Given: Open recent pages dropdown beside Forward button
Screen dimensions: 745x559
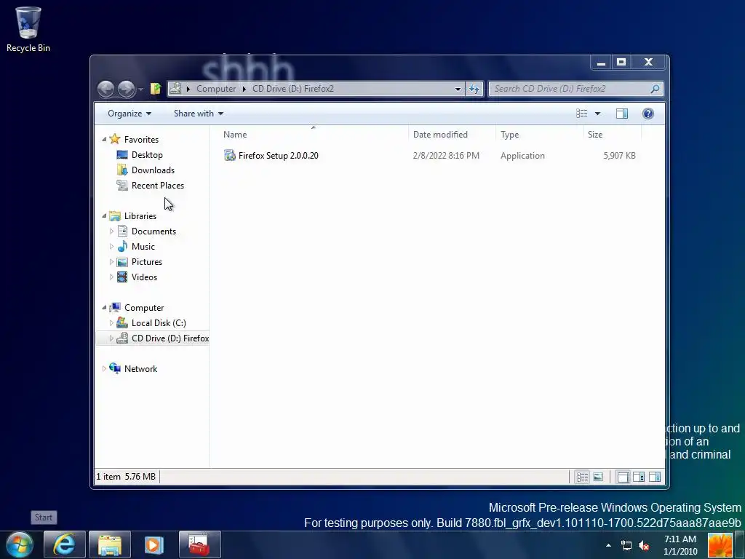Looking at the screenshot, I should [x=140, y=90].
